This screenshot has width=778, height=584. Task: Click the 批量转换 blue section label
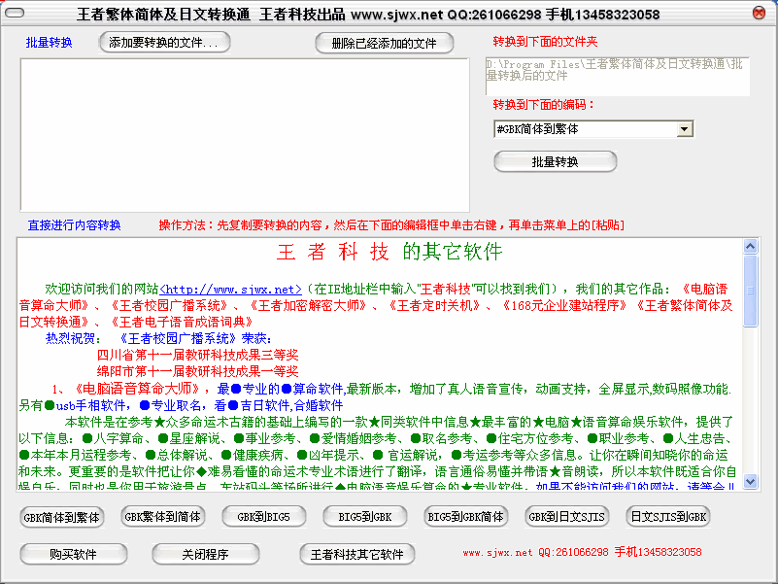point(50,43)
